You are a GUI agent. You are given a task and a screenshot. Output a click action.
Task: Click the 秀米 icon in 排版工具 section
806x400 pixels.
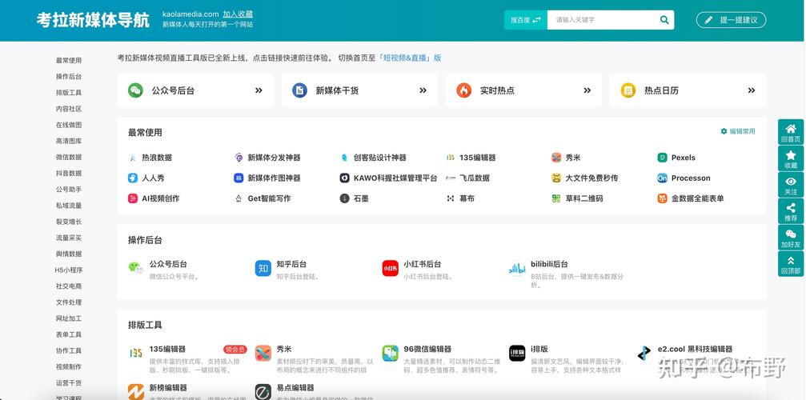[263, 354]
